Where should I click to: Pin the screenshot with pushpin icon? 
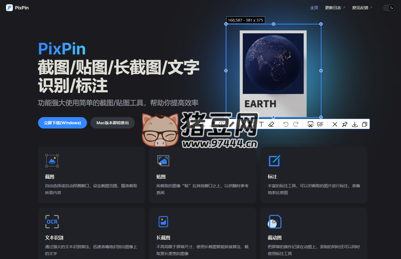(345, 124)
